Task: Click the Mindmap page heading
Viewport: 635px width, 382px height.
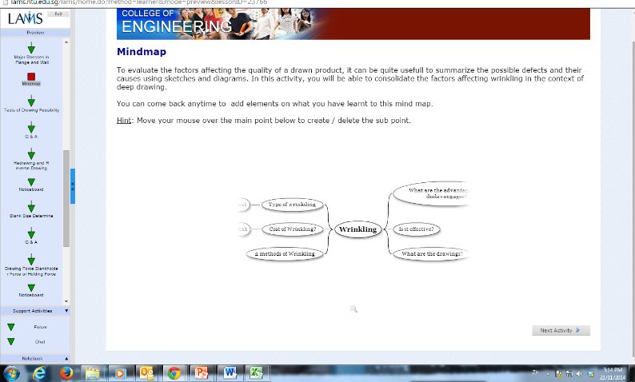Action: pos(142,52)
